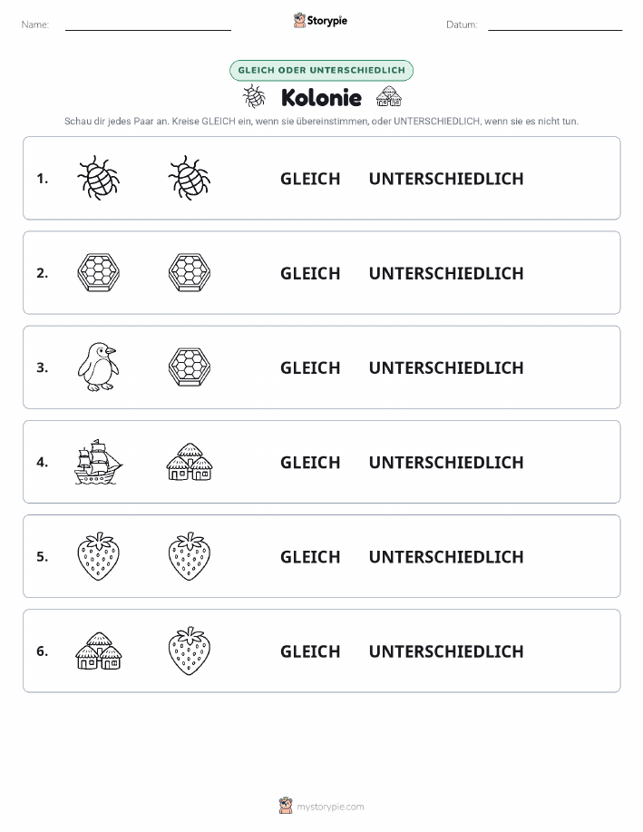Screen dimensions: 643x832
Task: Click the left beetle in row 1
Action: click(x=99, y=178)
